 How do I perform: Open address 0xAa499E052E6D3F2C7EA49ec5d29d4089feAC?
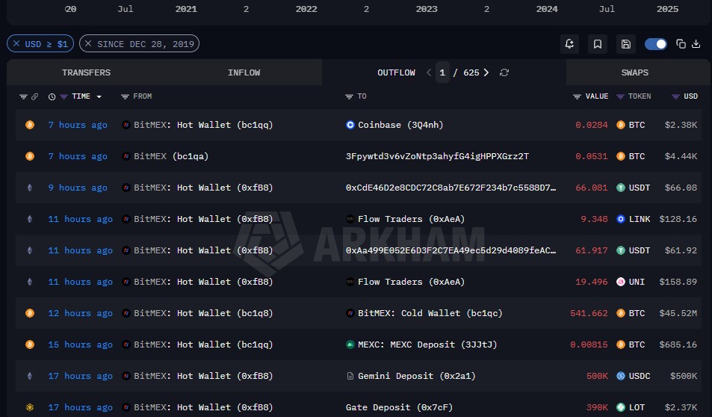click(x=451, y=250)
